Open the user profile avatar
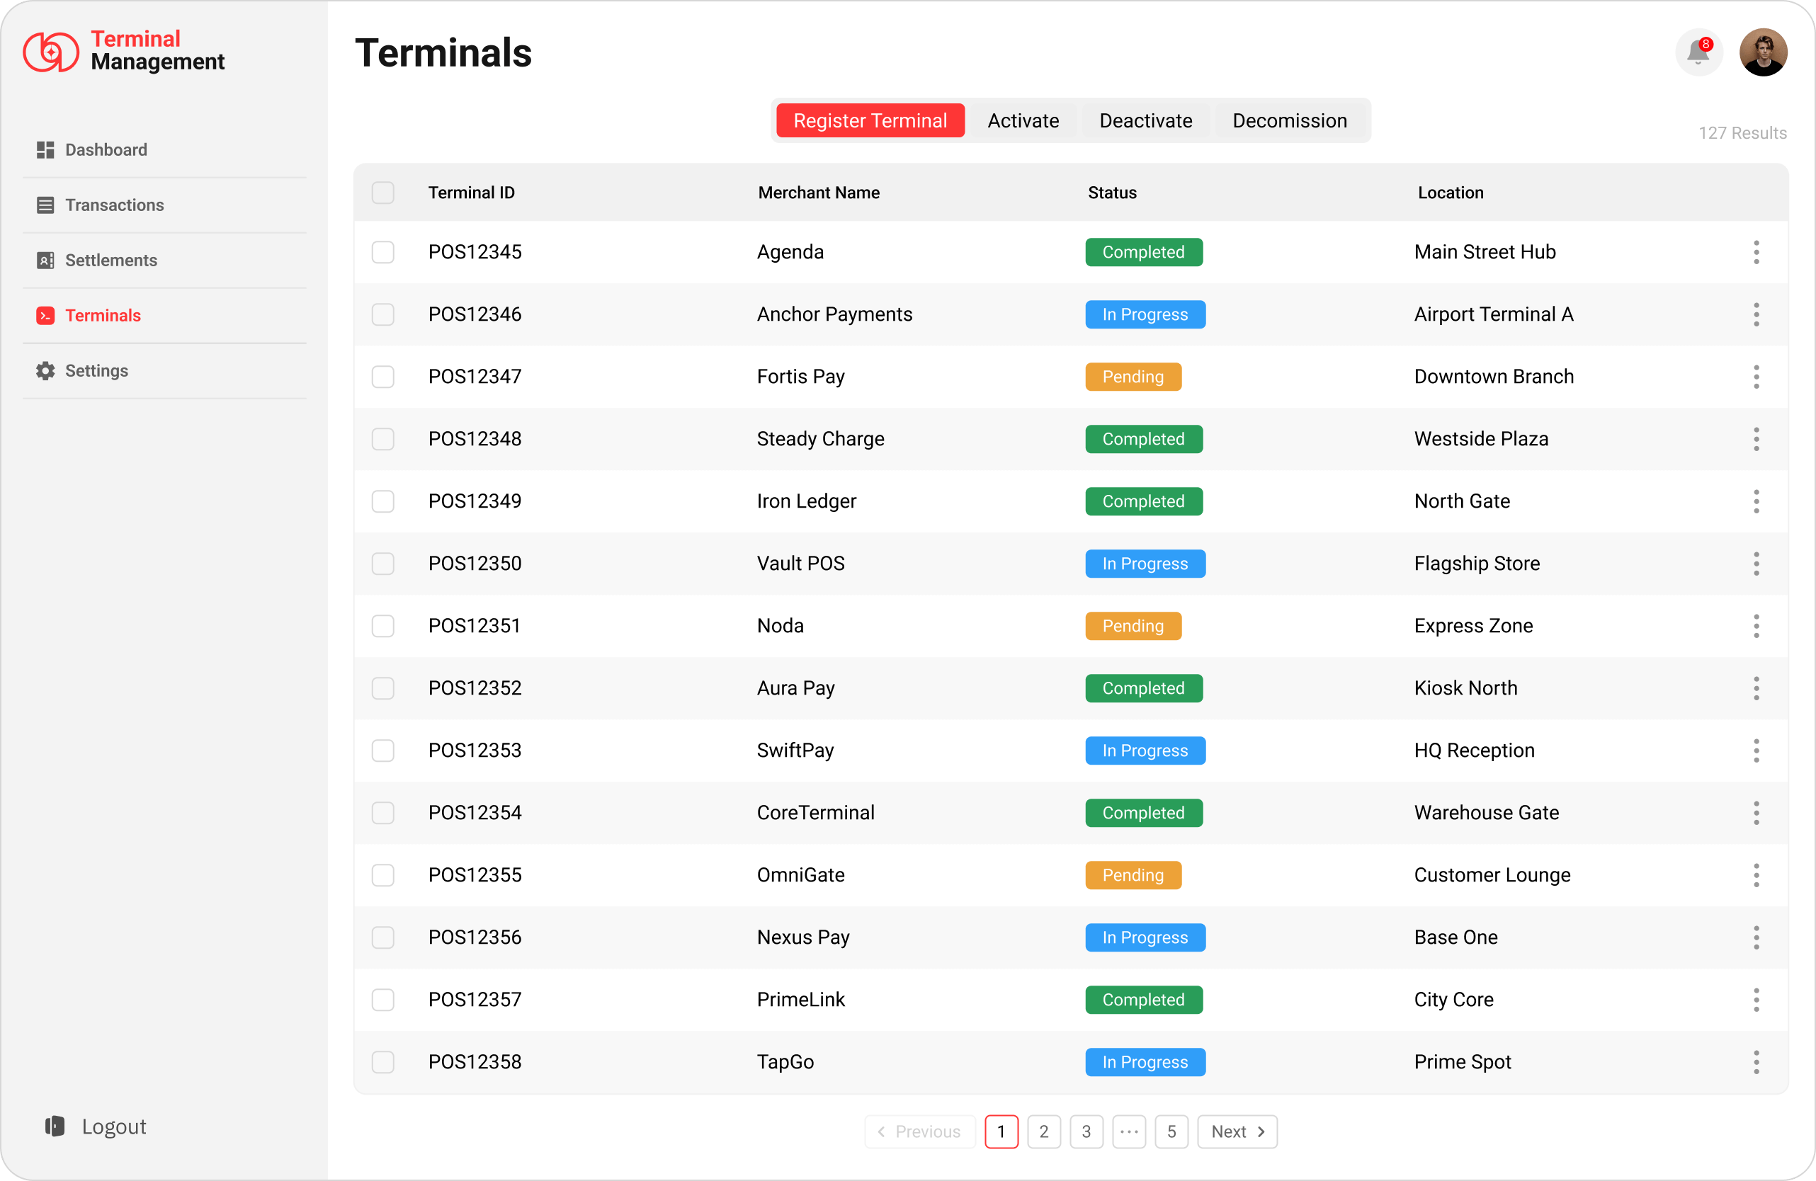The height and width of the screenshot is (1181, 1816). (1763, 52)
